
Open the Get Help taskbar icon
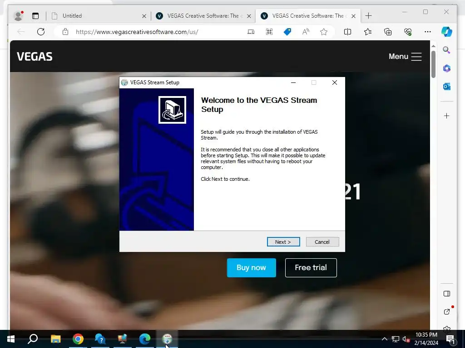tap(100, 339)
